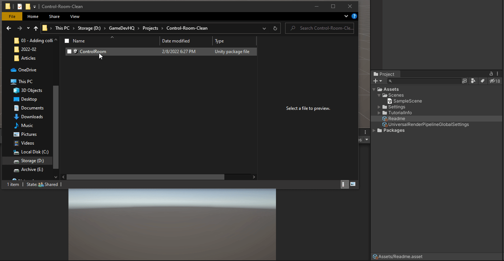Viewport: 504px width, 261px height.
Task: Sort files by the Name column
Action: click(x=79, y=41)
